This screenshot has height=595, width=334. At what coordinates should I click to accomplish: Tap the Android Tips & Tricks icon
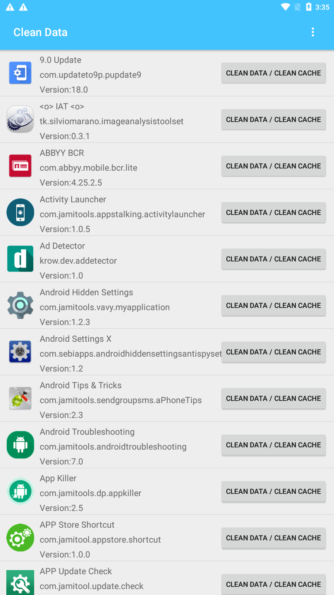[20, 398]
